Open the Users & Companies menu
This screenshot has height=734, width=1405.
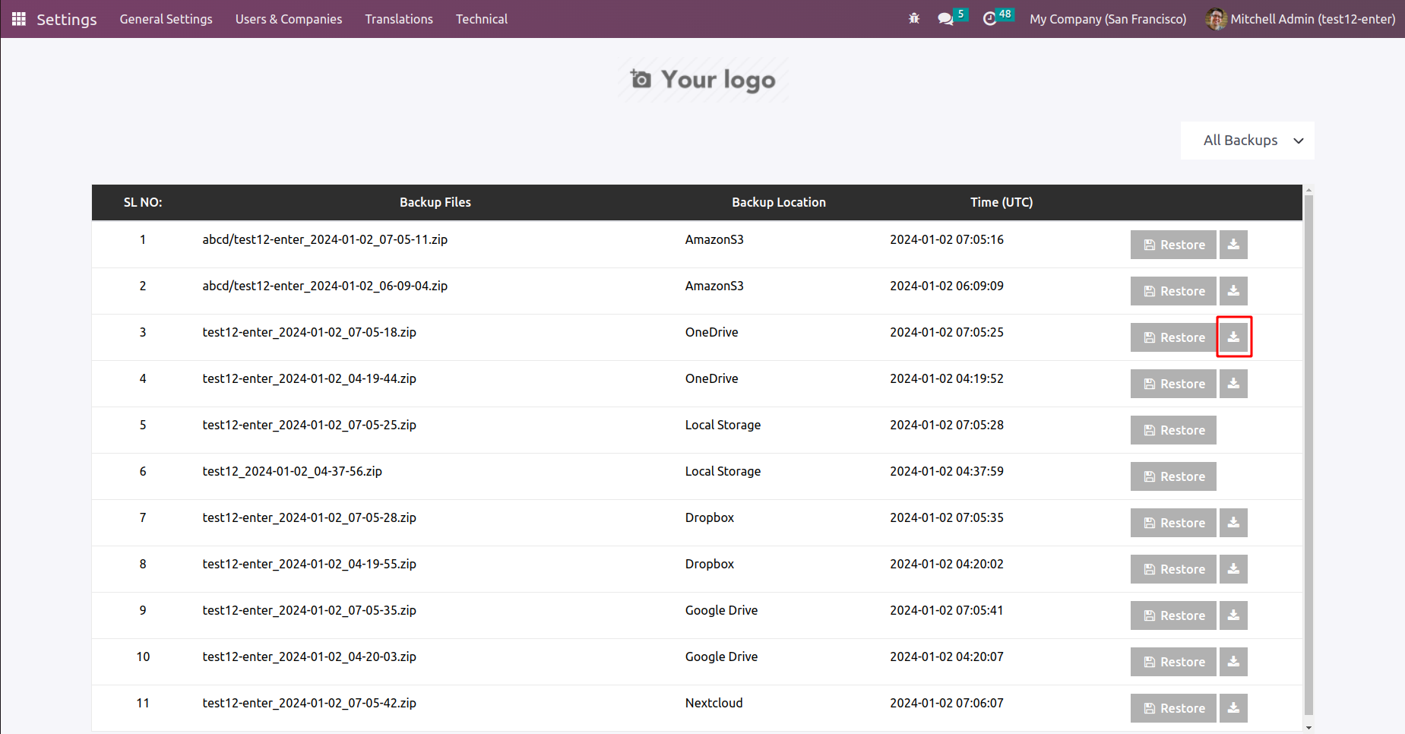click(x=289, y=19)
